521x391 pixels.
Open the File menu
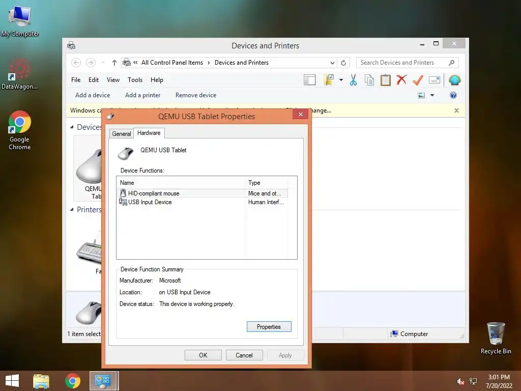pyautogui.click(x=76, y=80)
